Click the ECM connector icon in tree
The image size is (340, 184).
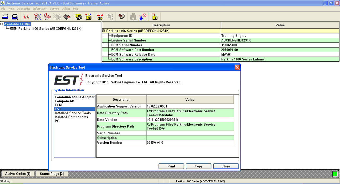coord(13,28)
